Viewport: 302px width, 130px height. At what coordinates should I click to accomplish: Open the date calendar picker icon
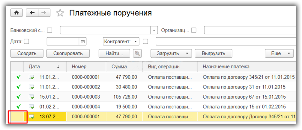click(83, 42)
